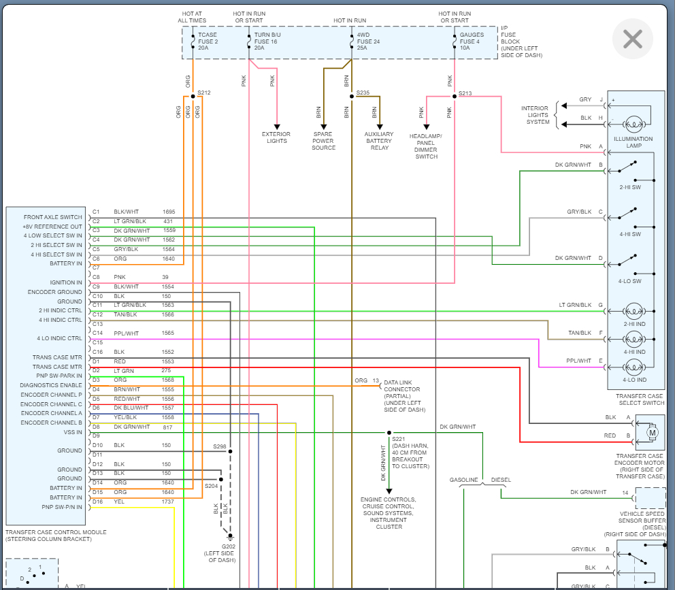This screenshot has width=675, height=590.
Task: Click the HEADLAMP/PANEL DIMMER SWITCH label
Action: pos(426,146)
